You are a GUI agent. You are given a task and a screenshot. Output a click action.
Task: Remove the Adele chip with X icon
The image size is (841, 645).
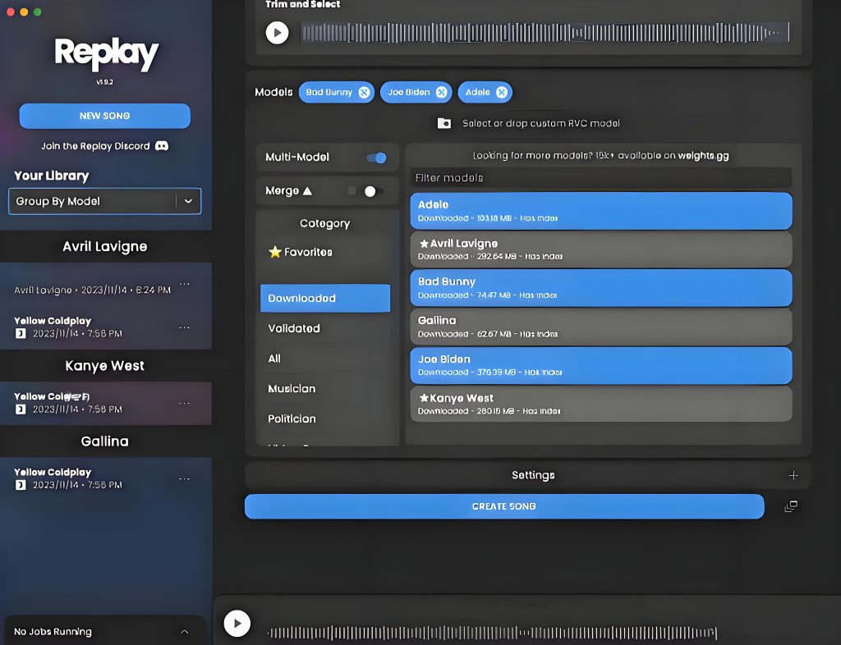click(501, 93)
